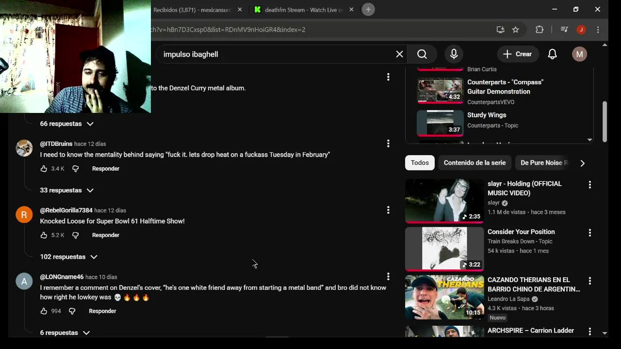This screenshot has width=621, height=349.
Task: Dislike the @LONGname46 comment
Action: click(72, 311)
